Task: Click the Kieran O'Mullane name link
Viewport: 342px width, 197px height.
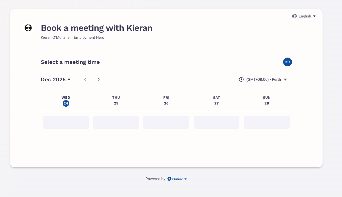Action: (x=55, y=37)
